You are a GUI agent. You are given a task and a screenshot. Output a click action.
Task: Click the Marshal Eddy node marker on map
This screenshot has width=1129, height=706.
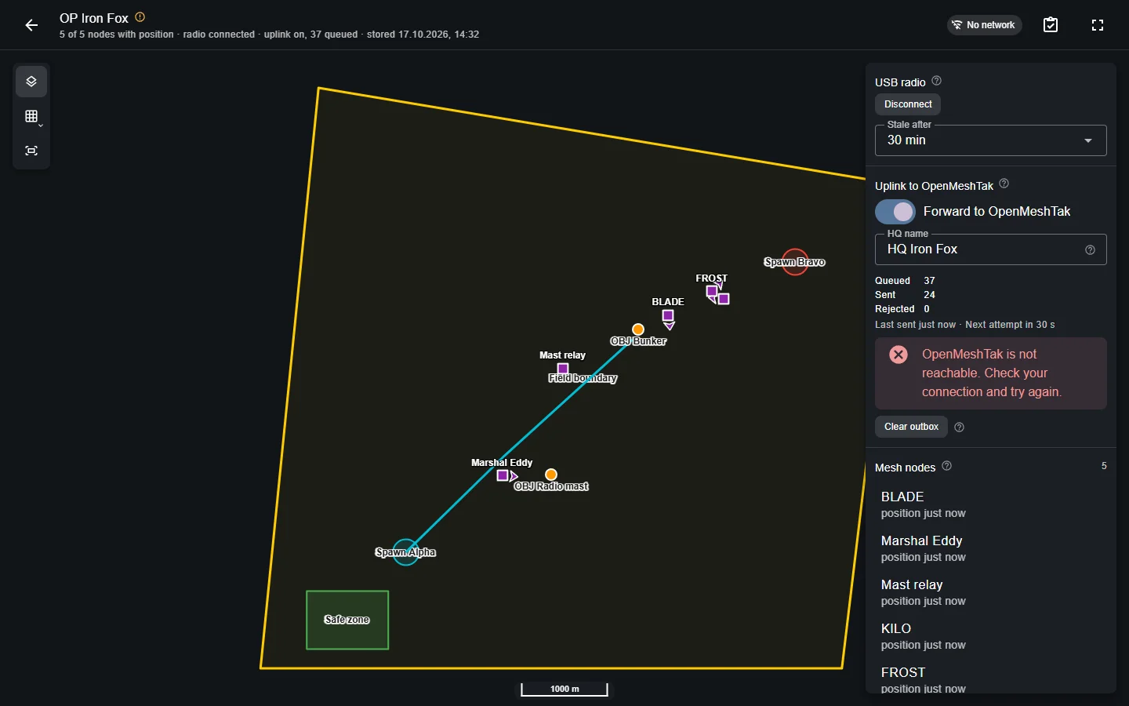pos(503,475)
